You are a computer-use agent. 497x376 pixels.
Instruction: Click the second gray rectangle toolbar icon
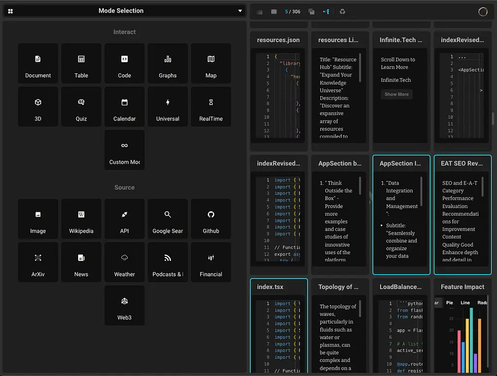(274, 12)
